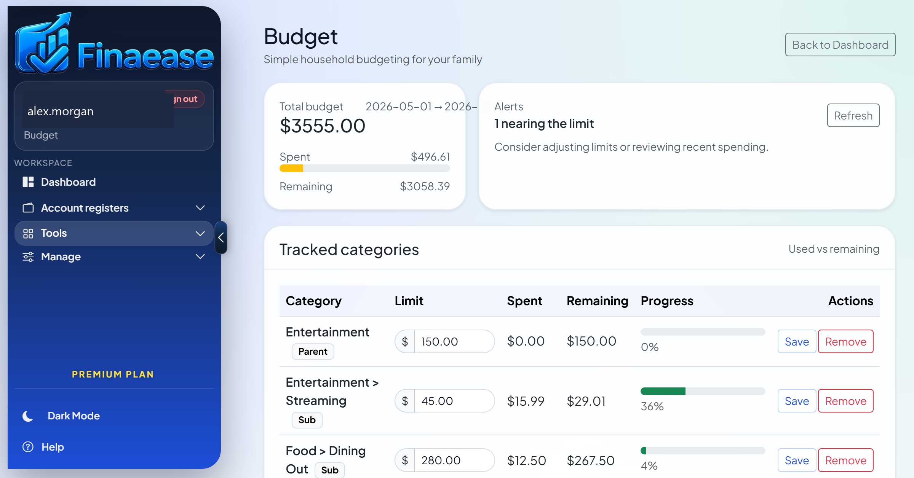Save the Food > Dining Out limit
The height and width of the screenshot is (478, 914).
click(797, 460)
